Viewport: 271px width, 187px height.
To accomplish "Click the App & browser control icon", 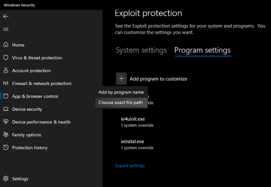I will (6, 96).
